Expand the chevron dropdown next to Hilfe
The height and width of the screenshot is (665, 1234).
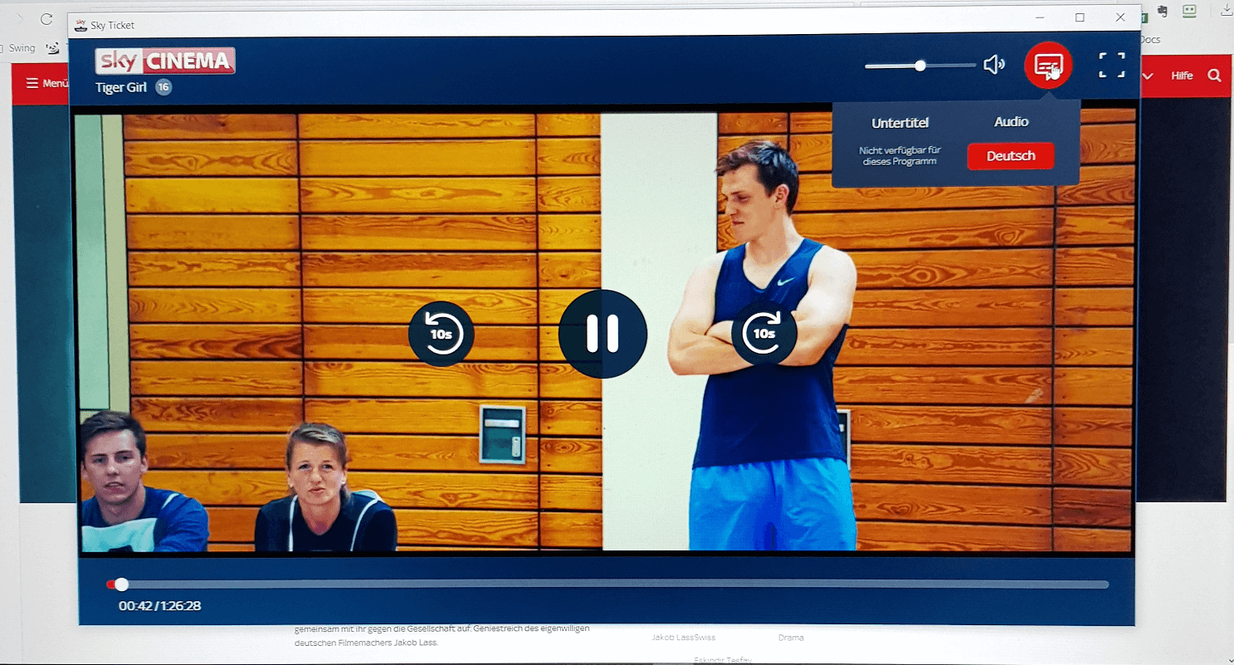[x=1149, y=76]
